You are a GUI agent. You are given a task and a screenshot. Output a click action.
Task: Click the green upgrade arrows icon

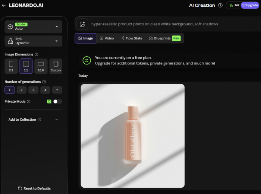87,60
